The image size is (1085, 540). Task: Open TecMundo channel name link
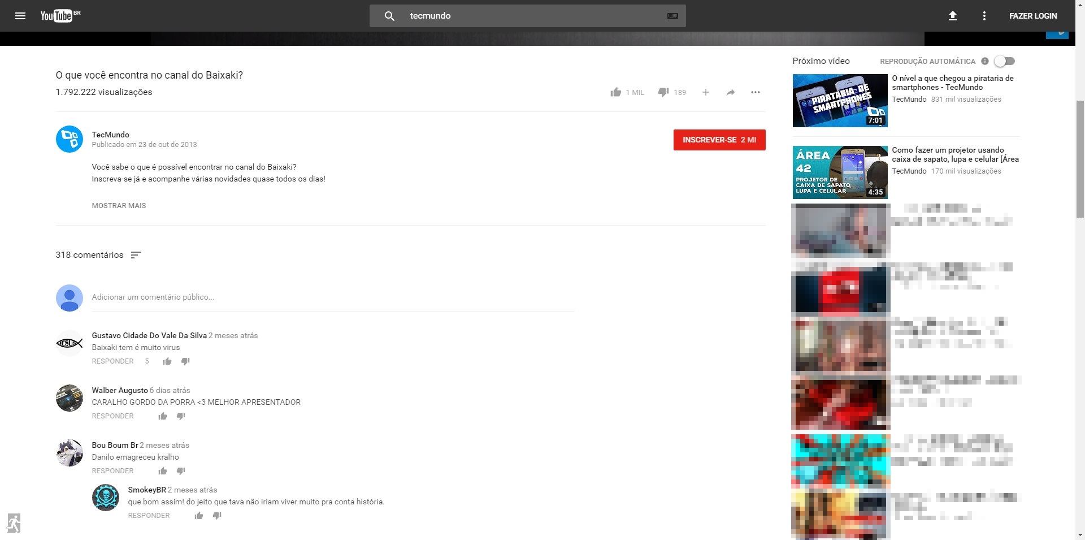point(111,135)
